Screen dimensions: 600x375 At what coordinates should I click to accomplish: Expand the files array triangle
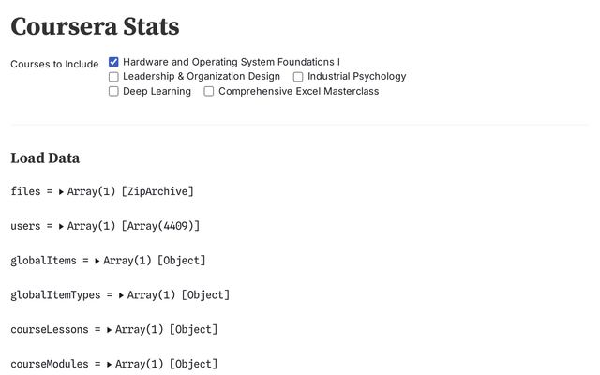[x=61, y=192]
